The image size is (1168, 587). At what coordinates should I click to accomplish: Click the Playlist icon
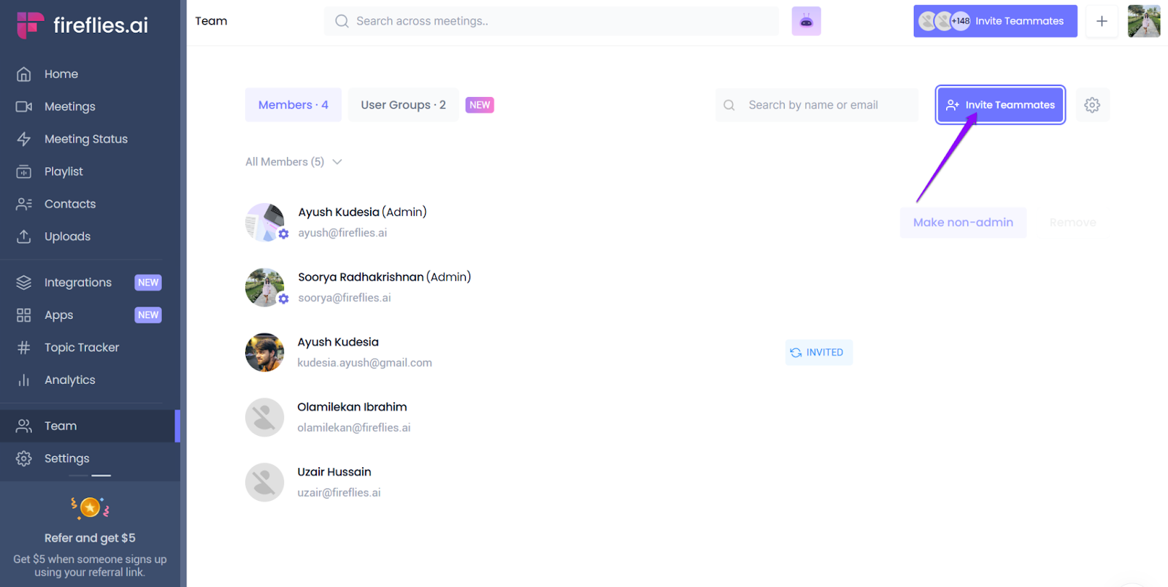tap(24, 172)
